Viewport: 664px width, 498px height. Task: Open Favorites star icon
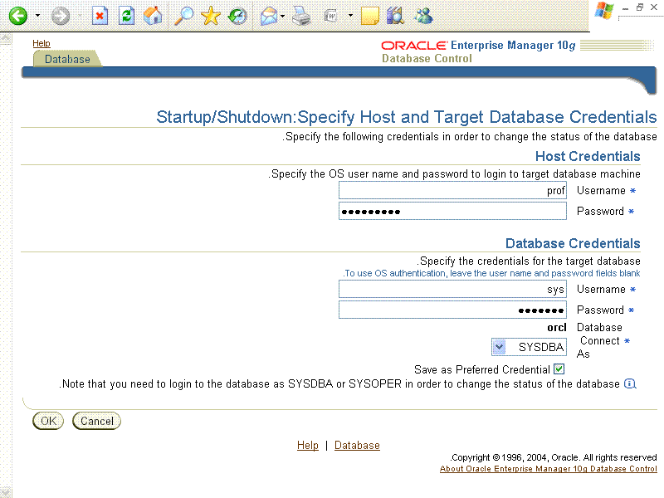click(211, 16)
